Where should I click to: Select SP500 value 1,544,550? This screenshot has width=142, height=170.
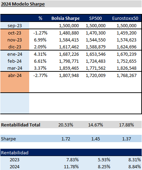[x=95, y=40]
